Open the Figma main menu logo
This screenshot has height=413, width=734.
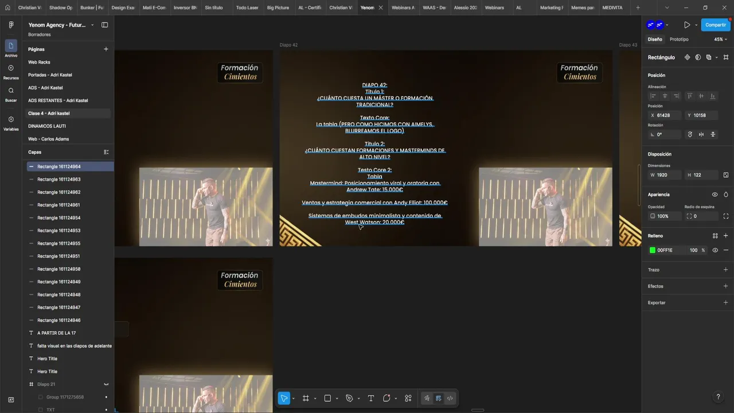[11, 25]
